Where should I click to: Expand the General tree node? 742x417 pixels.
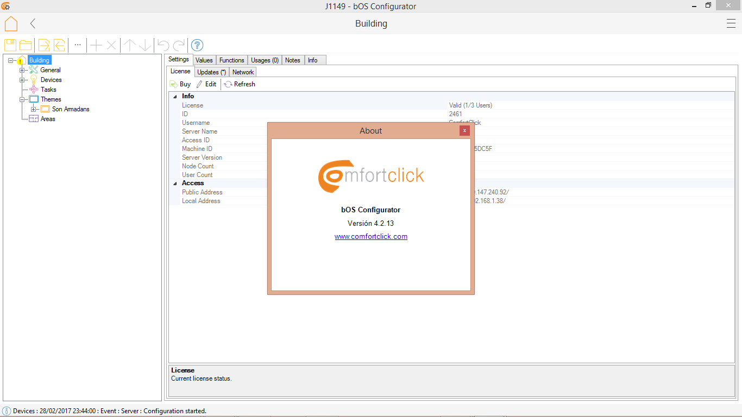click(22, 70)
